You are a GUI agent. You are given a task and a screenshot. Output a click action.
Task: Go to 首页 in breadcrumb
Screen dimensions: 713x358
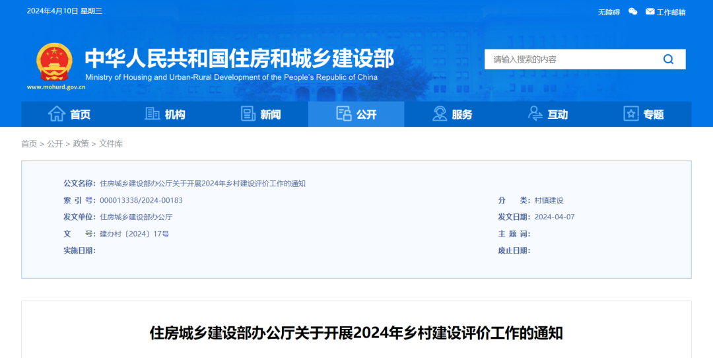(x=29, y=144)
